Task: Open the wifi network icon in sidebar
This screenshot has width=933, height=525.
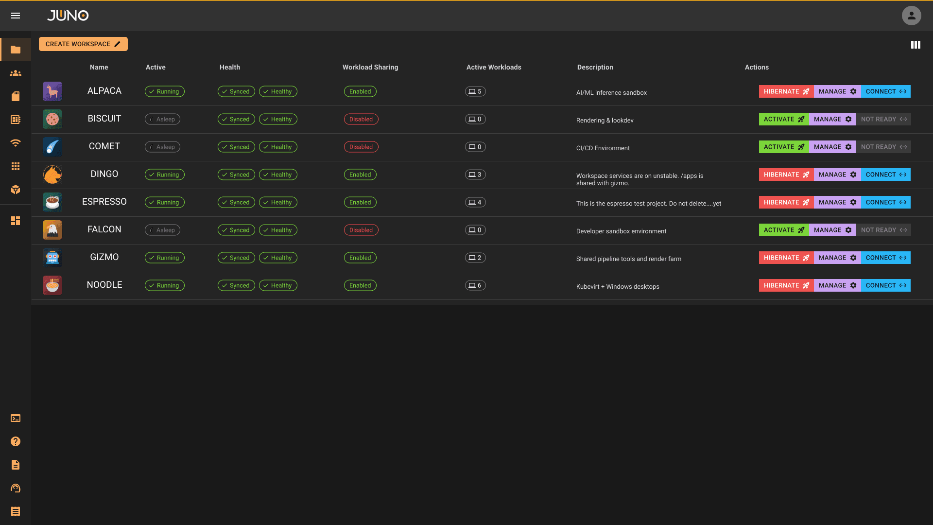Action: (x=16, y=143)
